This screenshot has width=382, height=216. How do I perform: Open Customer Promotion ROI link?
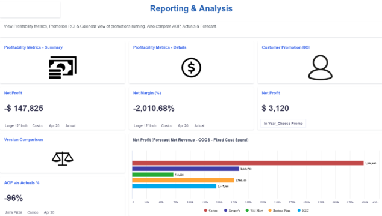pos(286,47)
